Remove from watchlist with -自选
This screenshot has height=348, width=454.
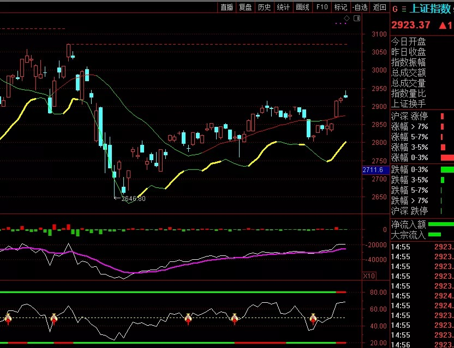(360, 7)
